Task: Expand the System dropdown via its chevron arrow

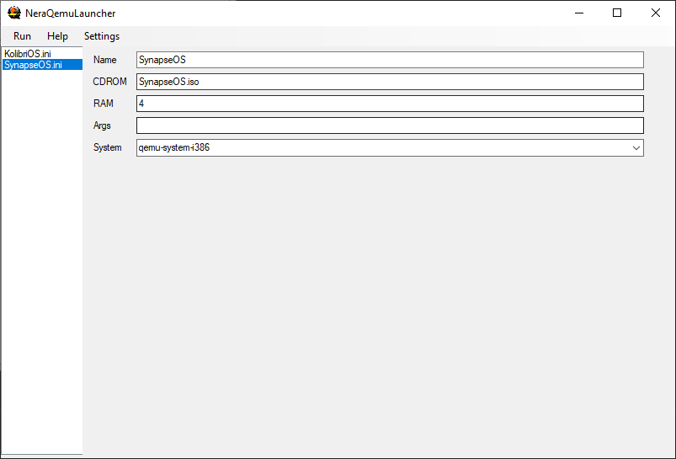Action: [636, 148]
